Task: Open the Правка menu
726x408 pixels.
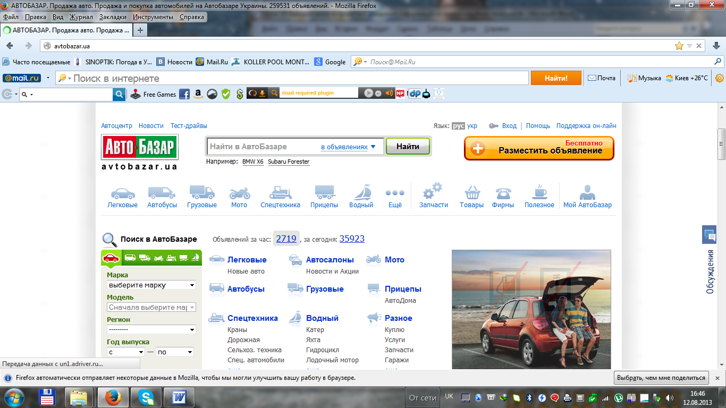Action: tap(36, 17)
